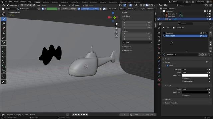Open drawing plane Cursor dropdown
The image size is (213, 119).
78,5
